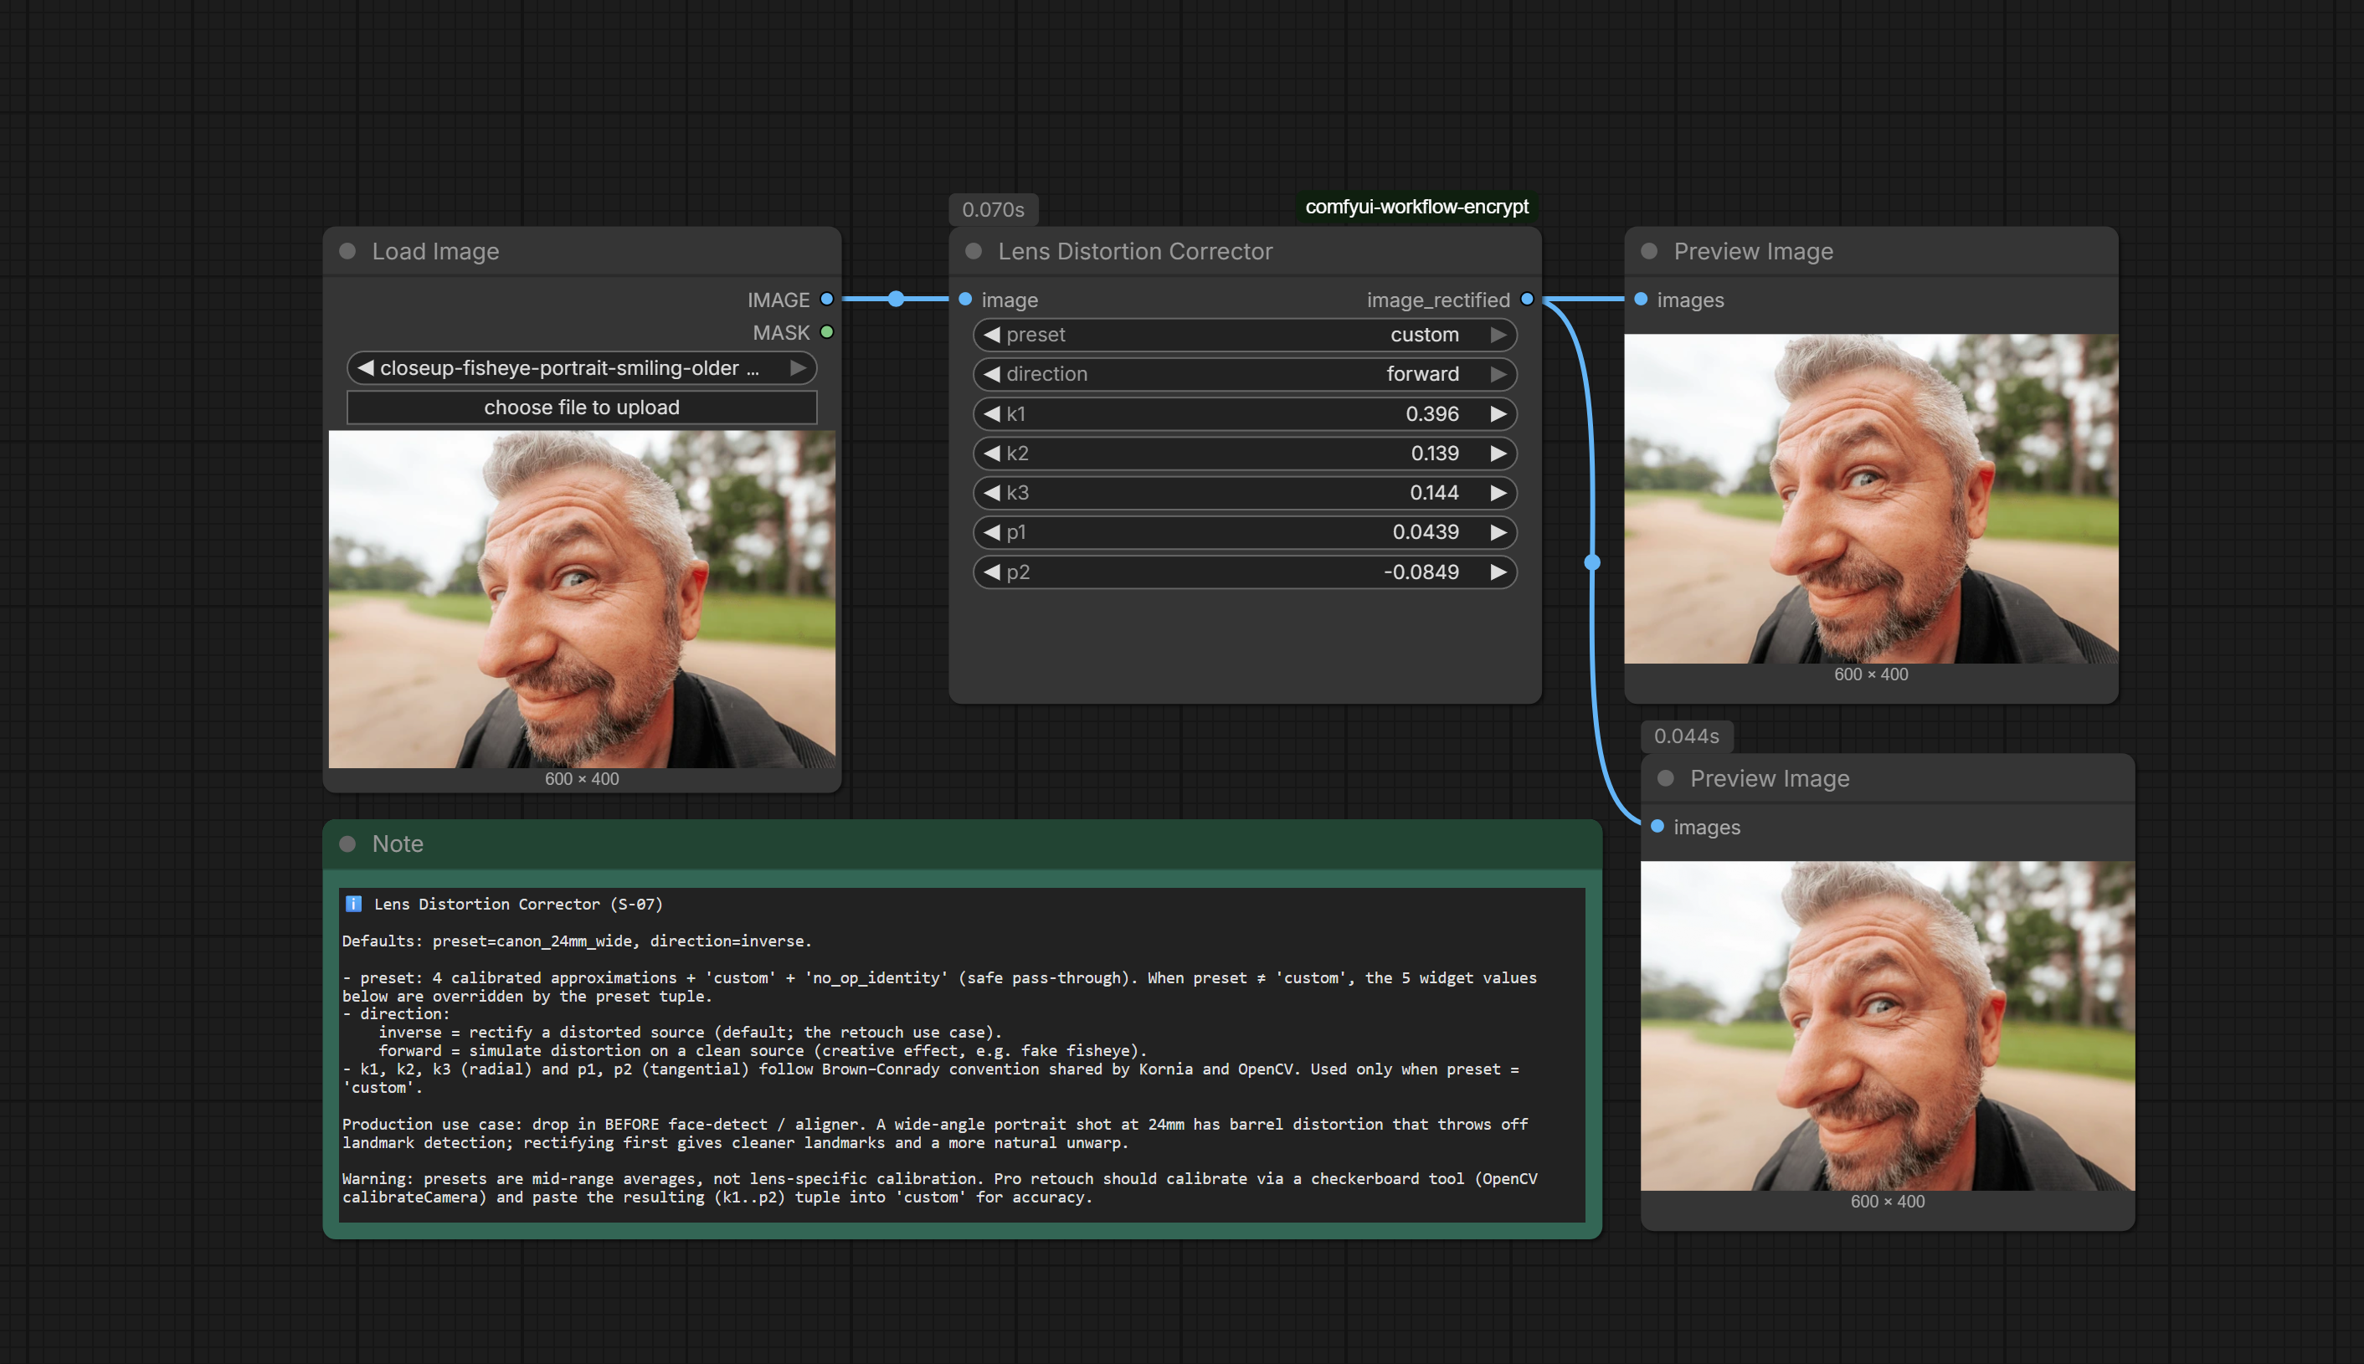Click the images input socket on upper Preview Image
The image size is (2364, 1364).
pyautogui.click(x=1641, y=299)
